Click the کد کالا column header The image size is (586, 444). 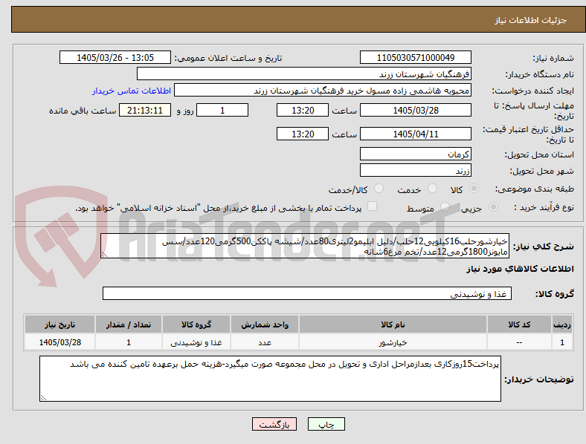tap(519, 324)
